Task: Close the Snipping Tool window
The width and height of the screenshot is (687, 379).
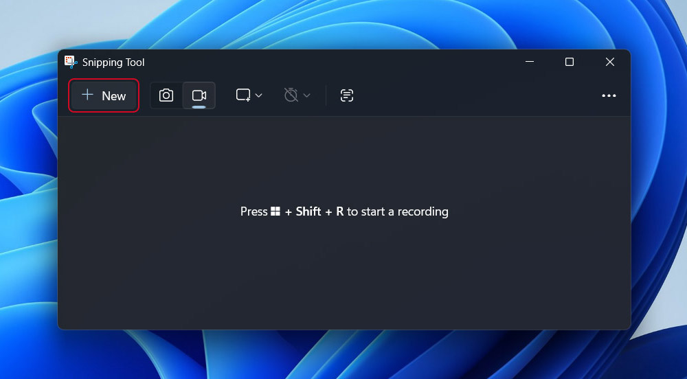Action: pos(610,62)
